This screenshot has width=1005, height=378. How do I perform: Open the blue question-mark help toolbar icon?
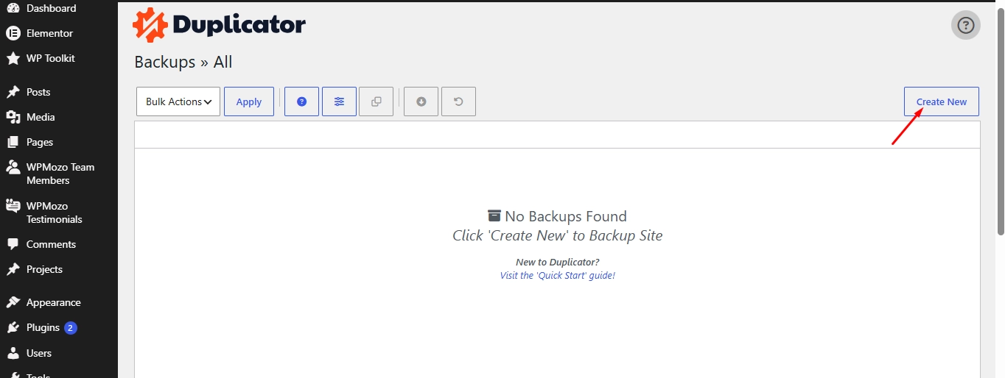click(x=301, y=101)
